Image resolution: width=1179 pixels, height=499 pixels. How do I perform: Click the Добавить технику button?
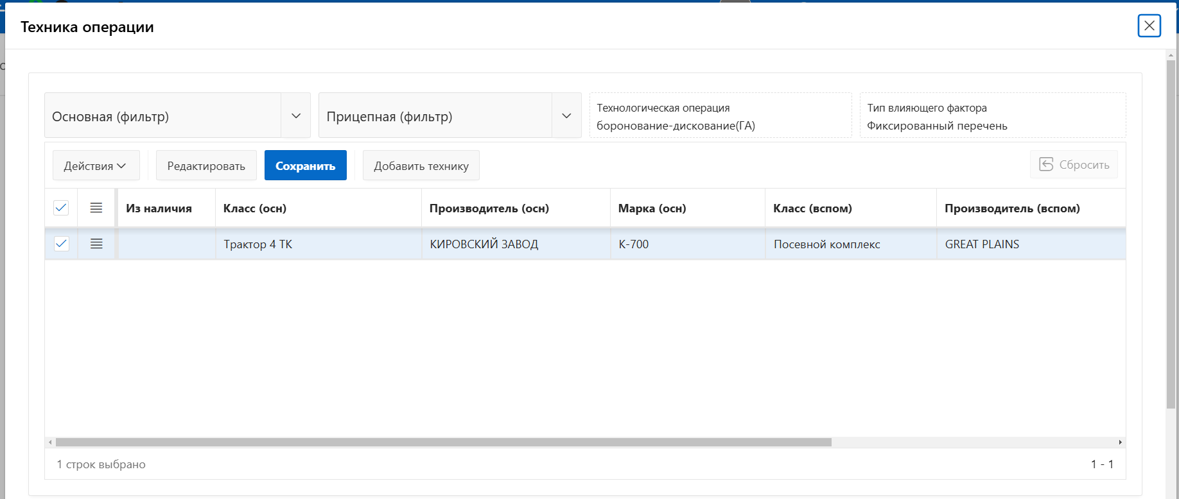pos(421,166)
